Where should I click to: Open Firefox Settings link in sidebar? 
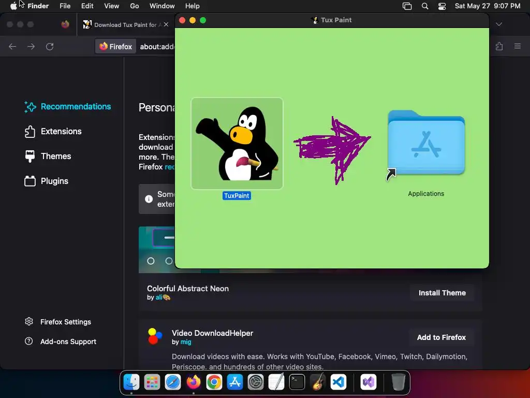58,322
